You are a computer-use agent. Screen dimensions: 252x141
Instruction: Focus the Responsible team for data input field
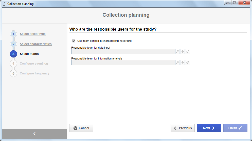[123, 52]
